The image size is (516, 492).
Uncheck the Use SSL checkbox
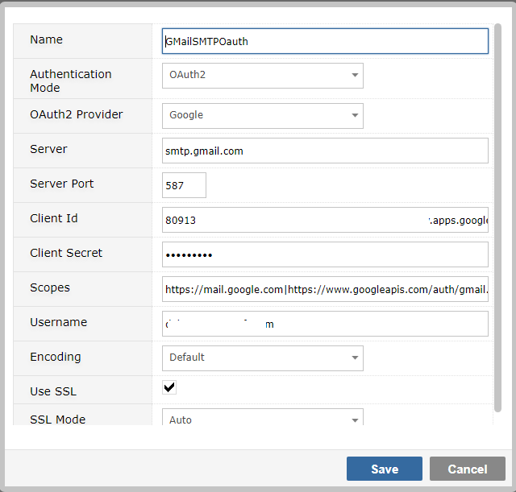coord(169,387)
